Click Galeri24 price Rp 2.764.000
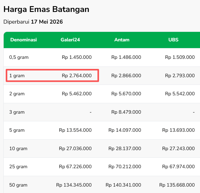 click(77, 76)
